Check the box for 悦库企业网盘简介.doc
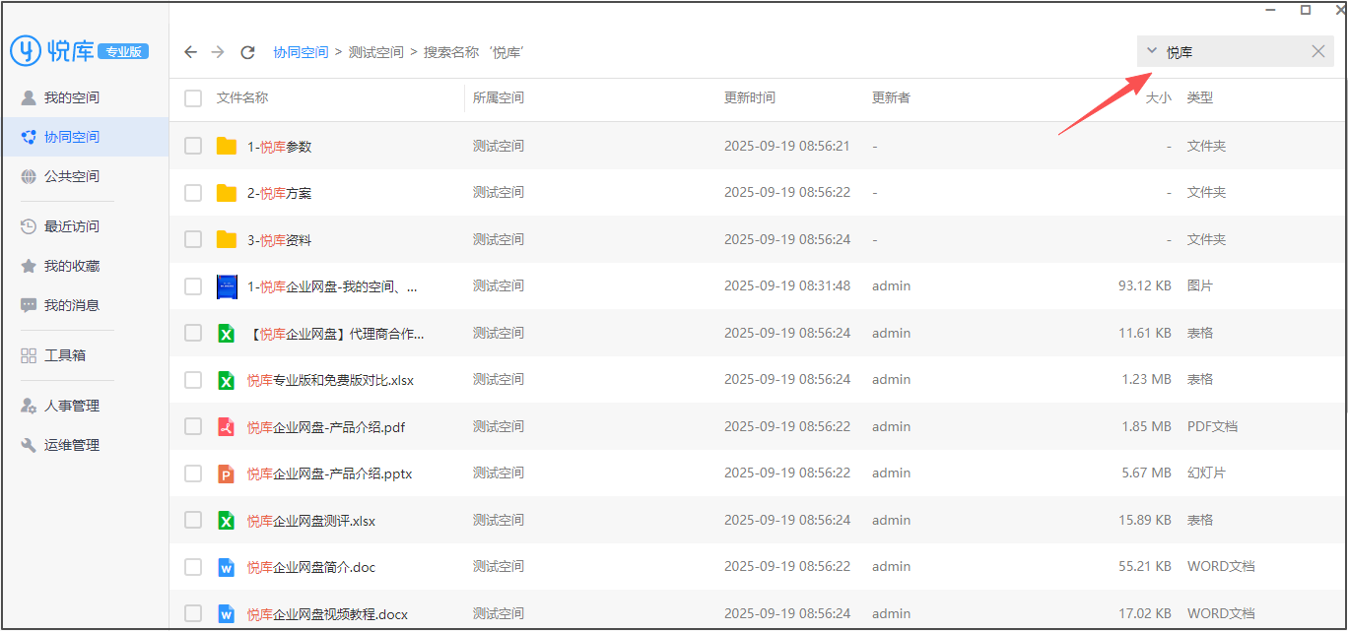 click(193, 567)
